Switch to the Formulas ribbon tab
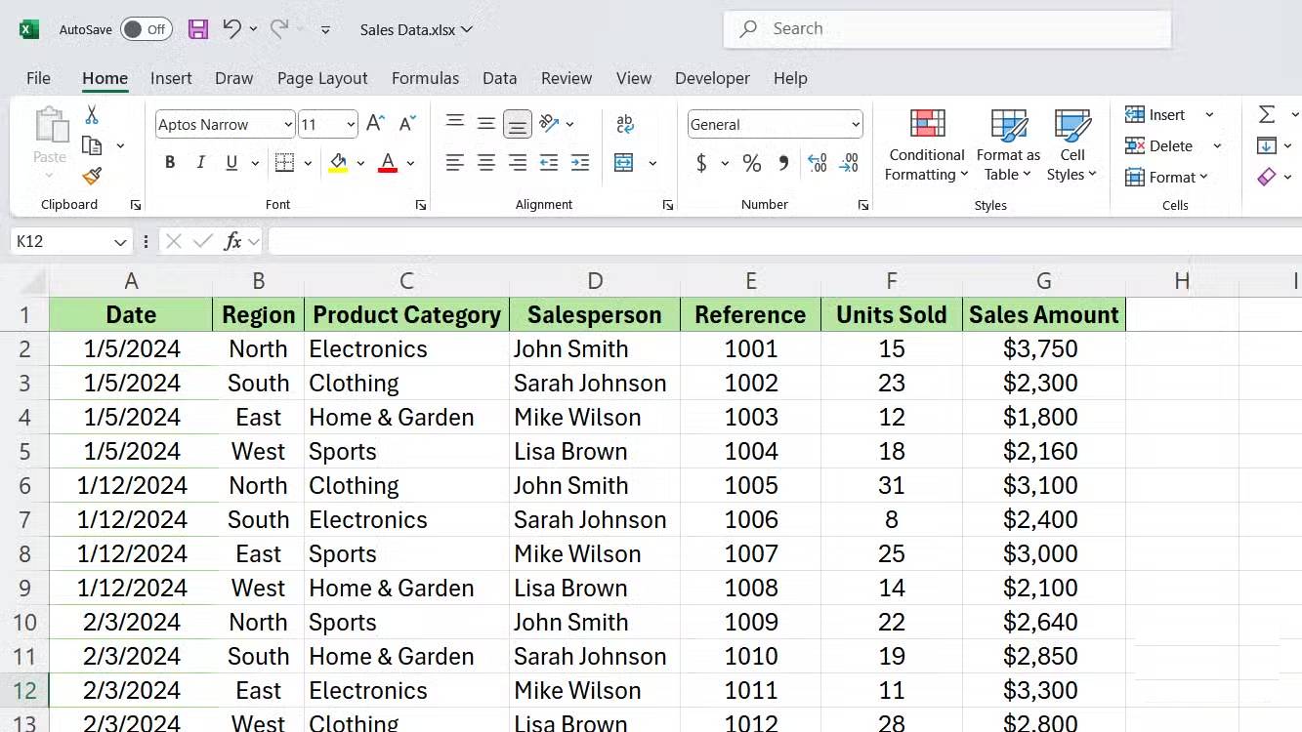The height and width of the screenshot is (732, 1302). [x=425, y=78]
